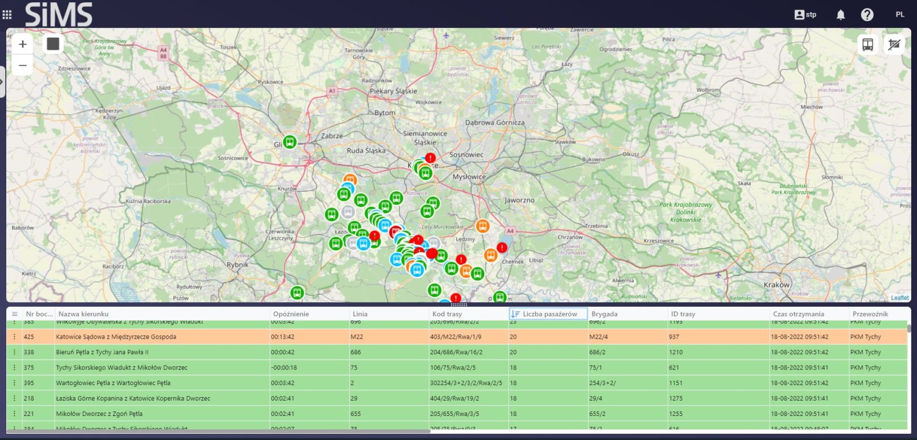
Task: Sort by Opóźnienie column
Action: click(291, 314)
